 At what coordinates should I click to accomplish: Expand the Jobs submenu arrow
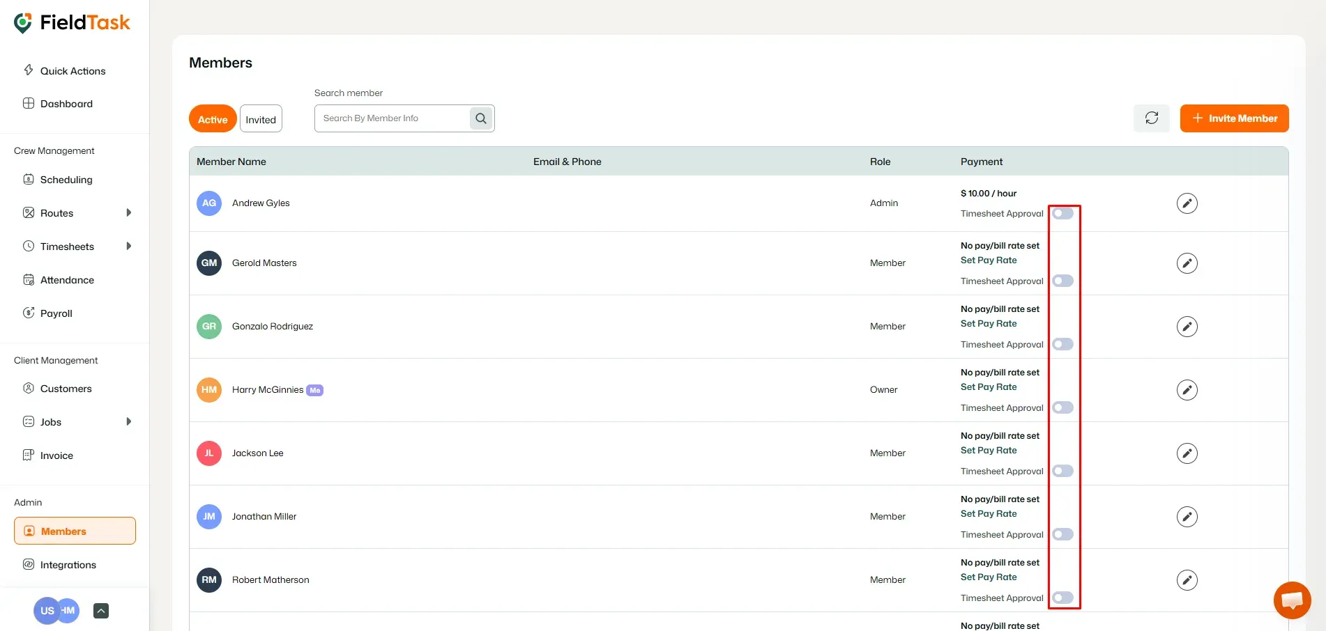tap(128, 421)
